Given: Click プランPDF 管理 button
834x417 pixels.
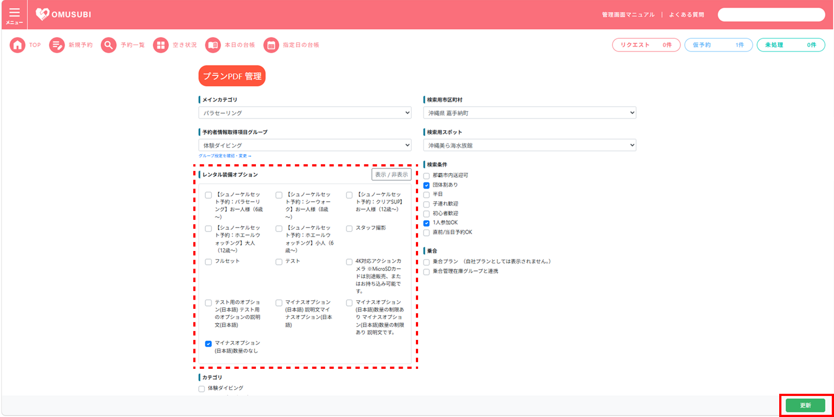Looking at the screenshot, I should (232, 76).
